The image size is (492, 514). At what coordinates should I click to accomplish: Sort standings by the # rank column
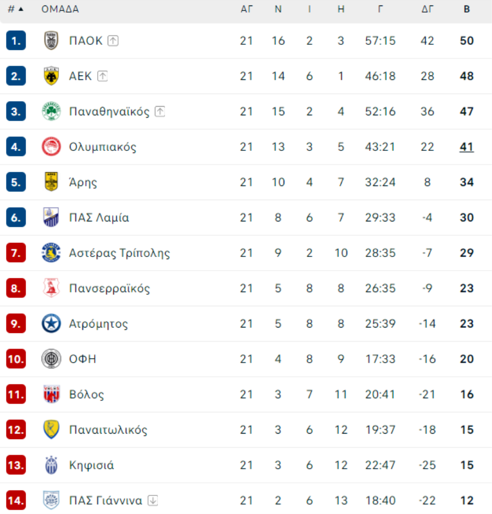click(15, 9)
